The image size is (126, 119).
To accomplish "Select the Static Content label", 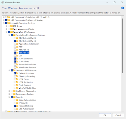I will [25, 85].
